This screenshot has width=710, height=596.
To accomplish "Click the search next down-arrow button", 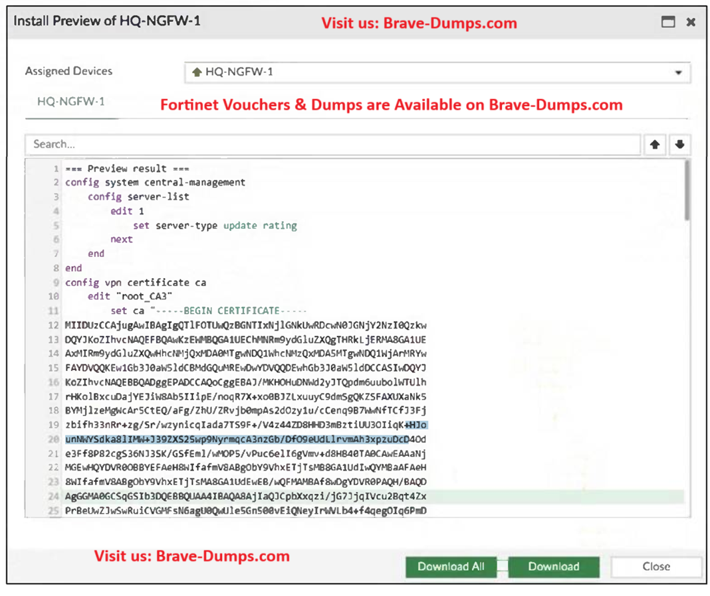I will 679,145.
